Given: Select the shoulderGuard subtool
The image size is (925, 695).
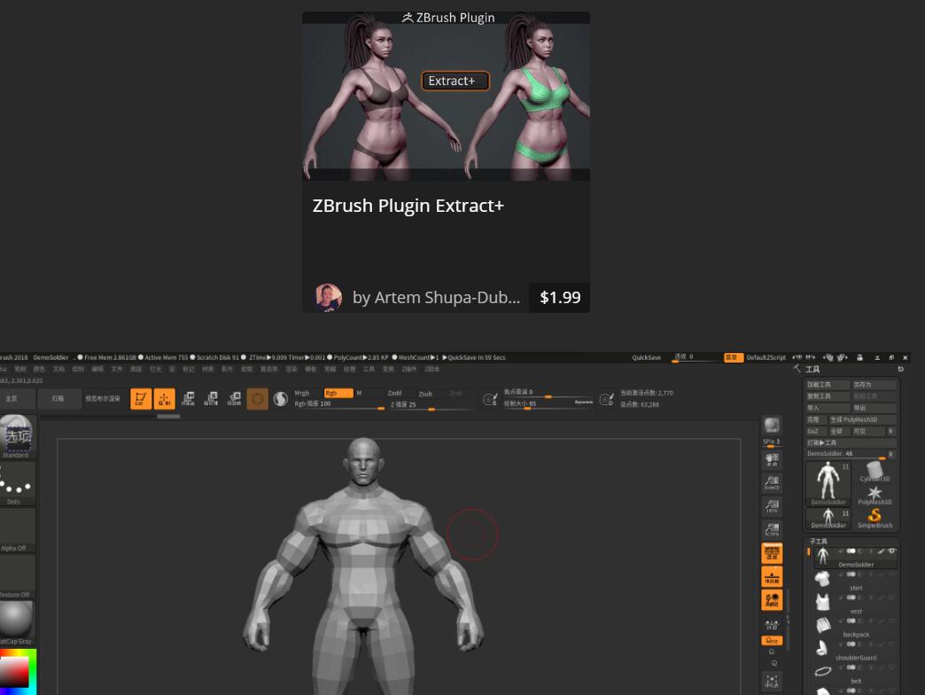Looking at the screenshot, I should click(854, 650).
